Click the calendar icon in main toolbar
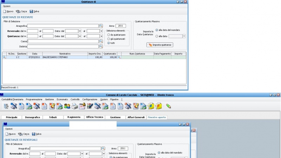This screenshot has height=158, width=281. coord(82,106)
